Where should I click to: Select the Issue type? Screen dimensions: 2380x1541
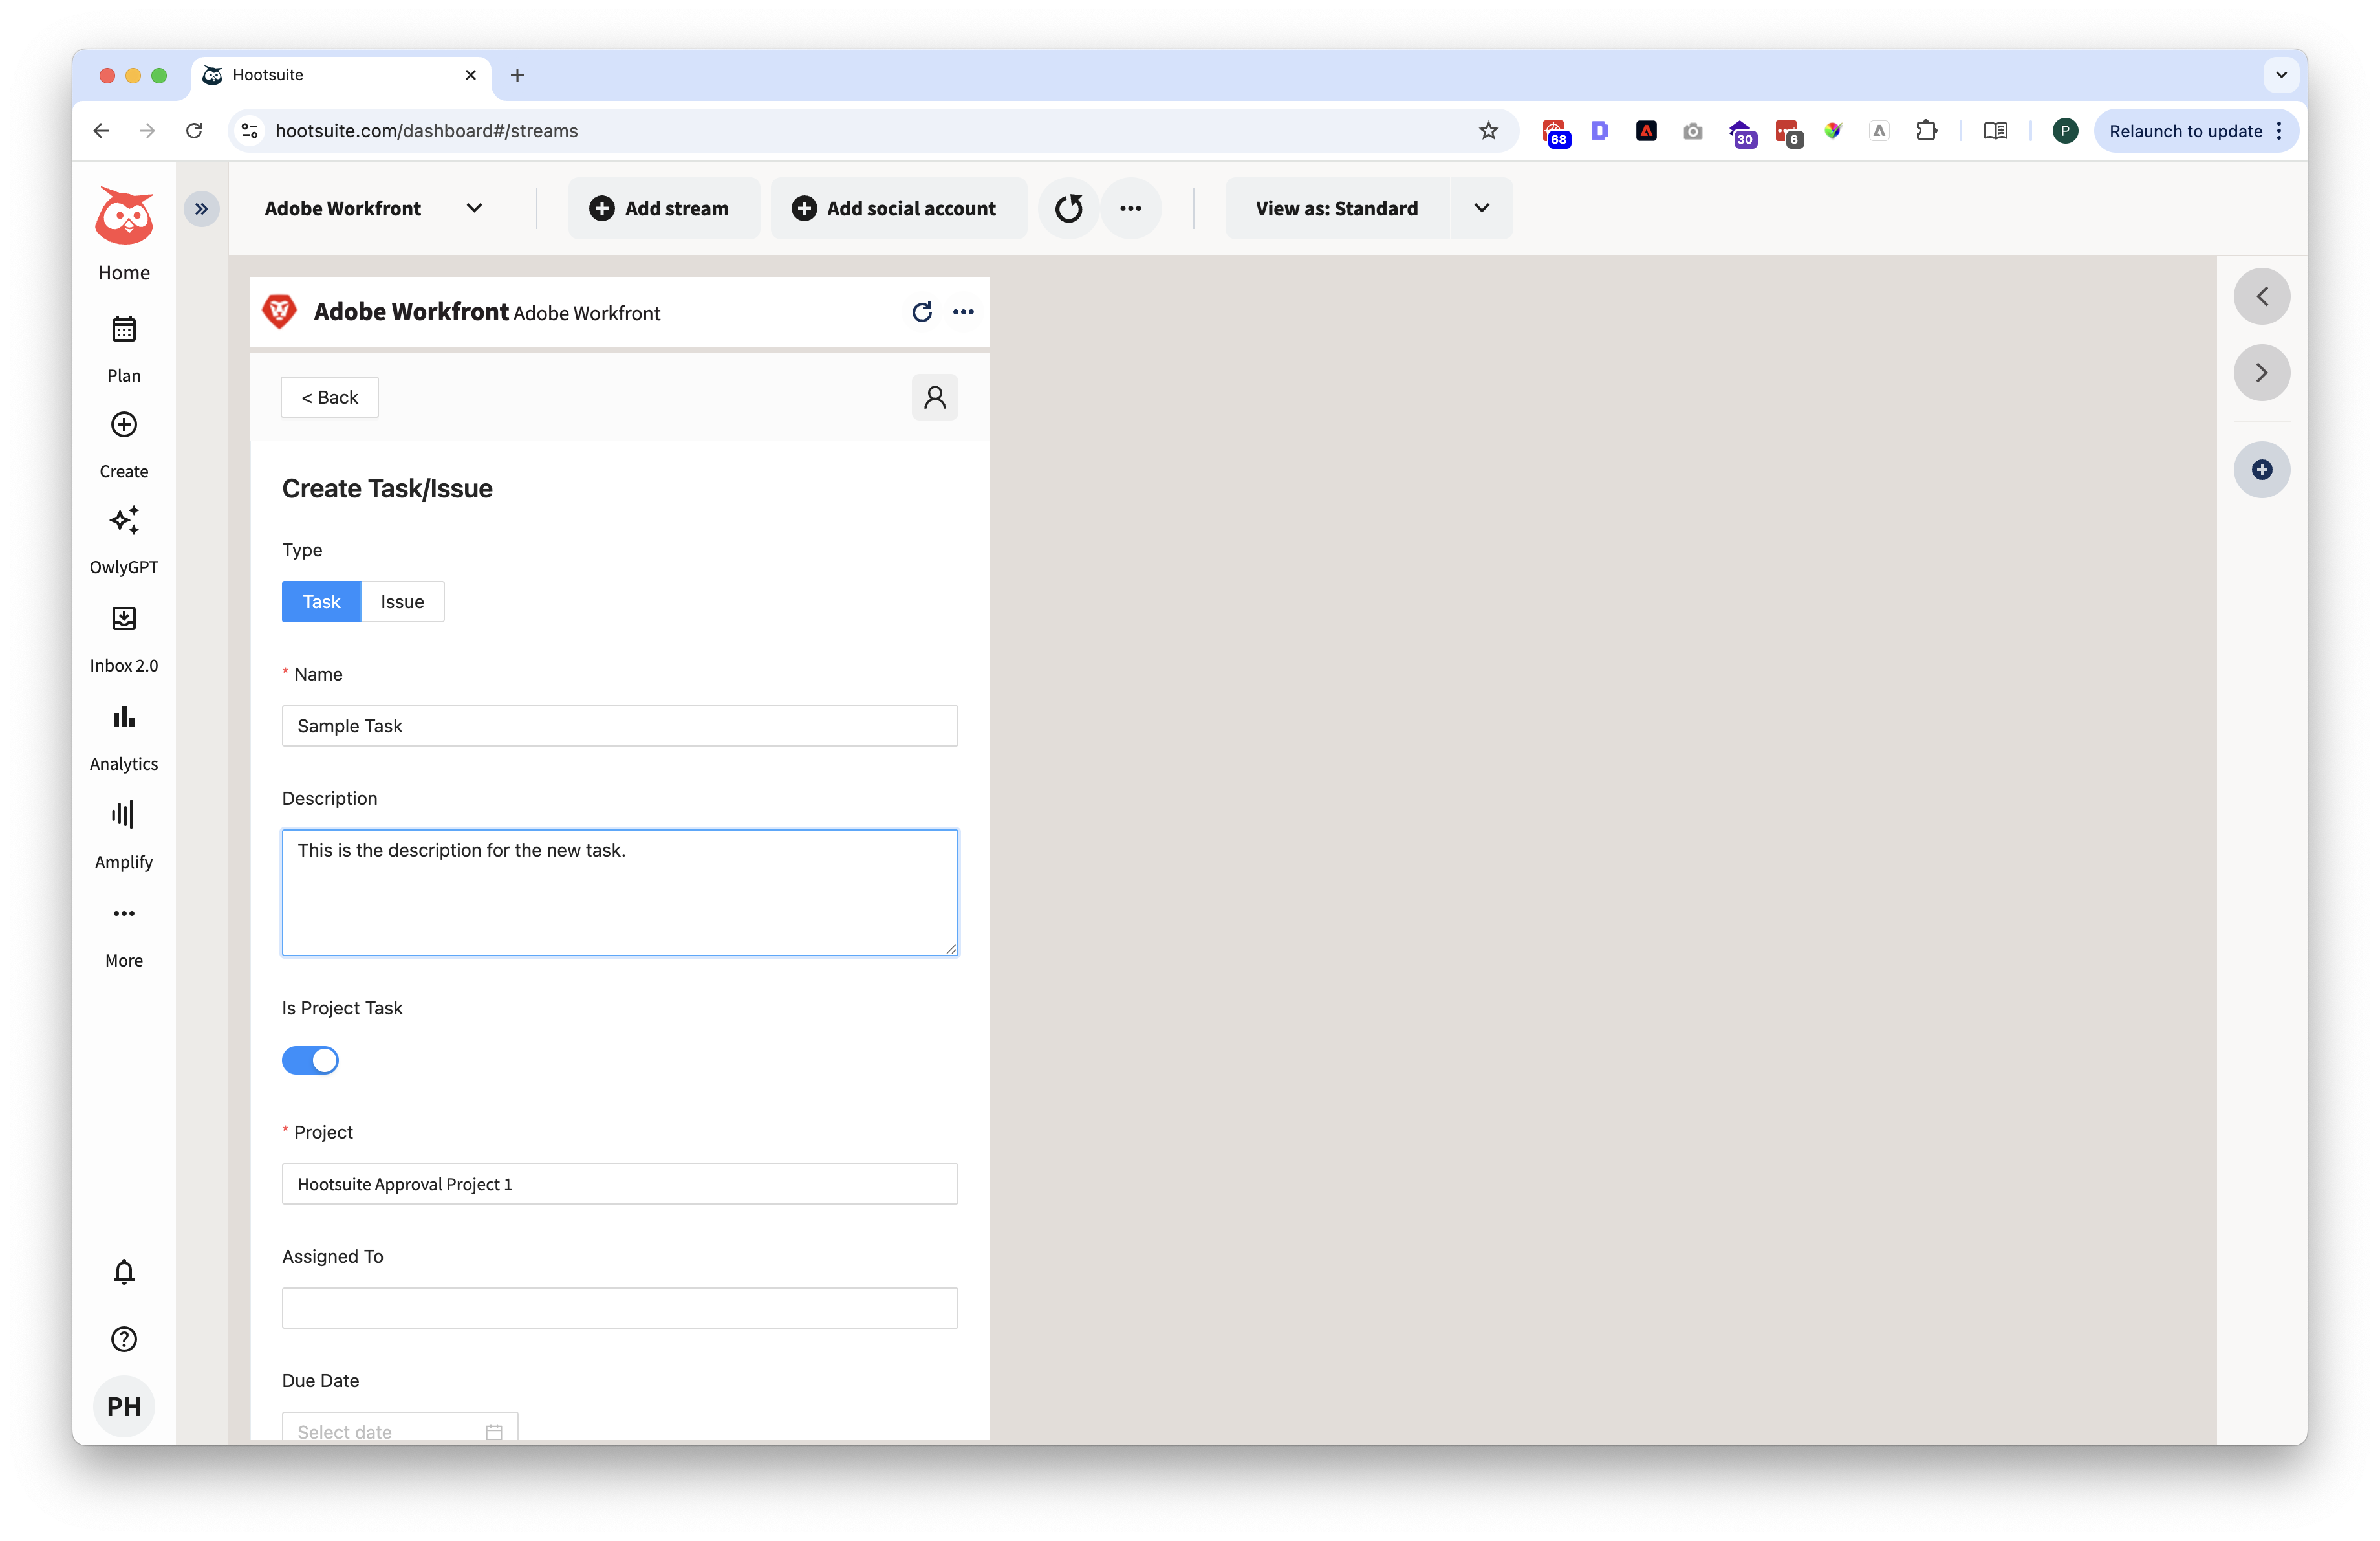click(403, 603)
